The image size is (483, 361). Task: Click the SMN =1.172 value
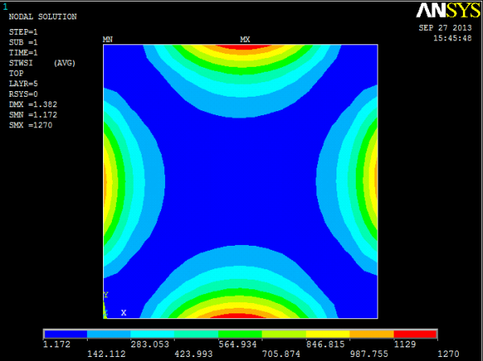(x=33, y=115)
